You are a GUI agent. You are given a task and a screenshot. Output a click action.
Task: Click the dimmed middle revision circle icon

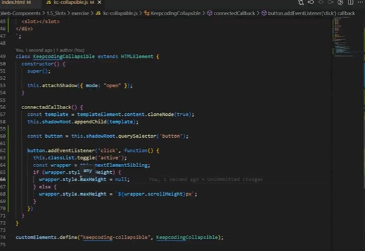click(321, 2)
